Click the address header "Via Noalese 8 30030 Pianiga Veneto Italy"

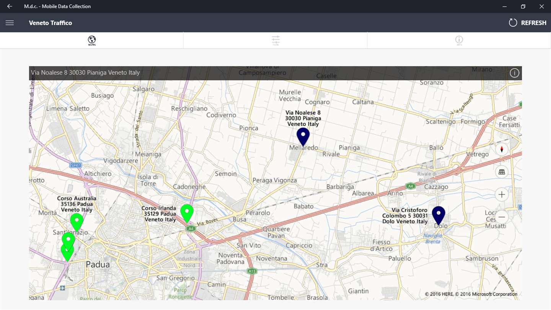[86, 73]
